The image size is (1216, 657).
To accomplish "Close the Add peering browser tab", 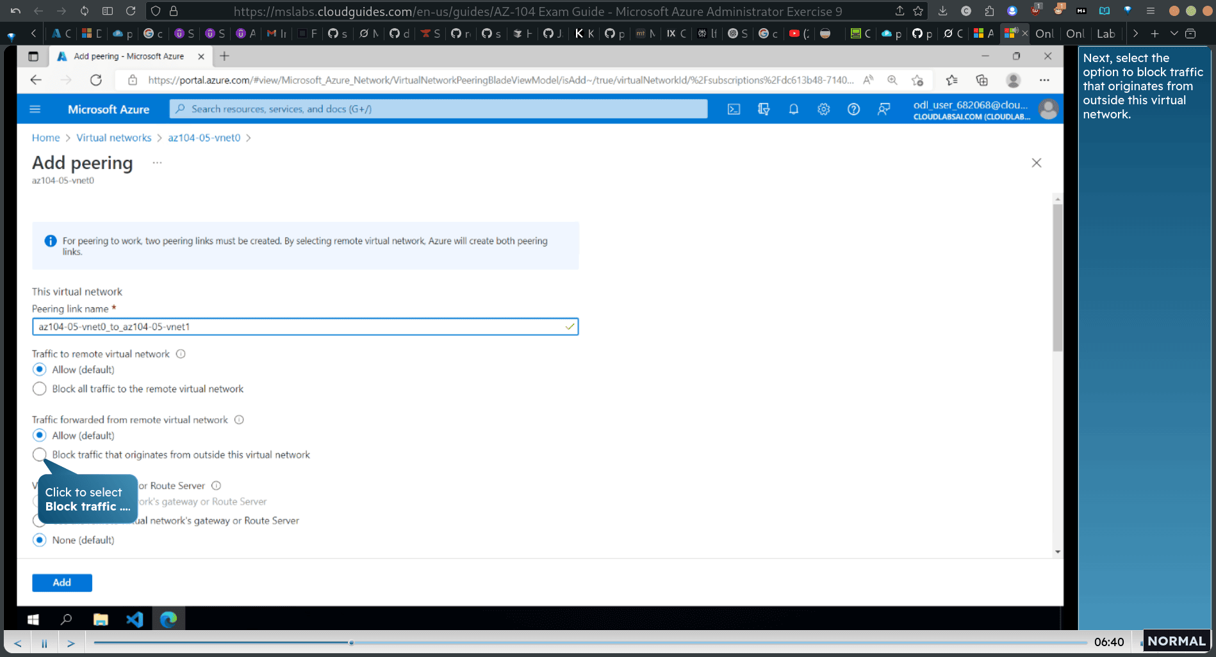I will click(x=201, y=56).
